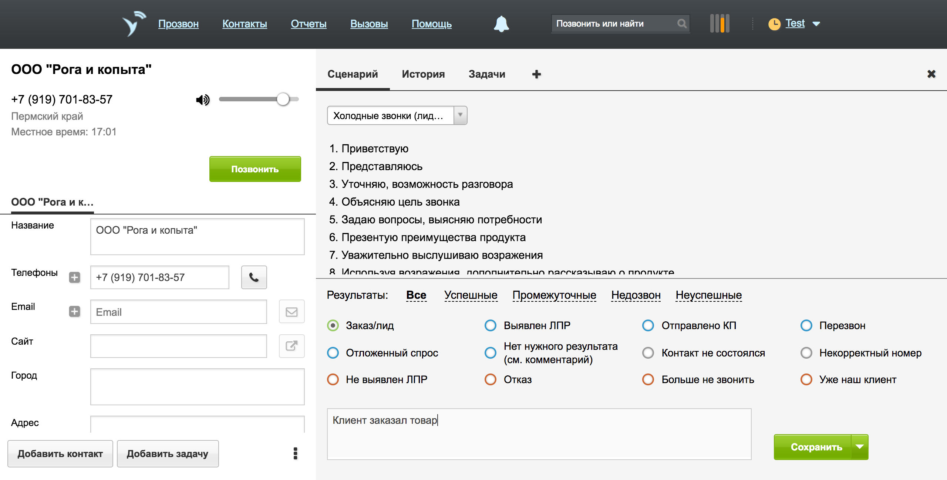
Task: Click the bird logo icon
Action: pyautogui.click(x=134, y=24)
